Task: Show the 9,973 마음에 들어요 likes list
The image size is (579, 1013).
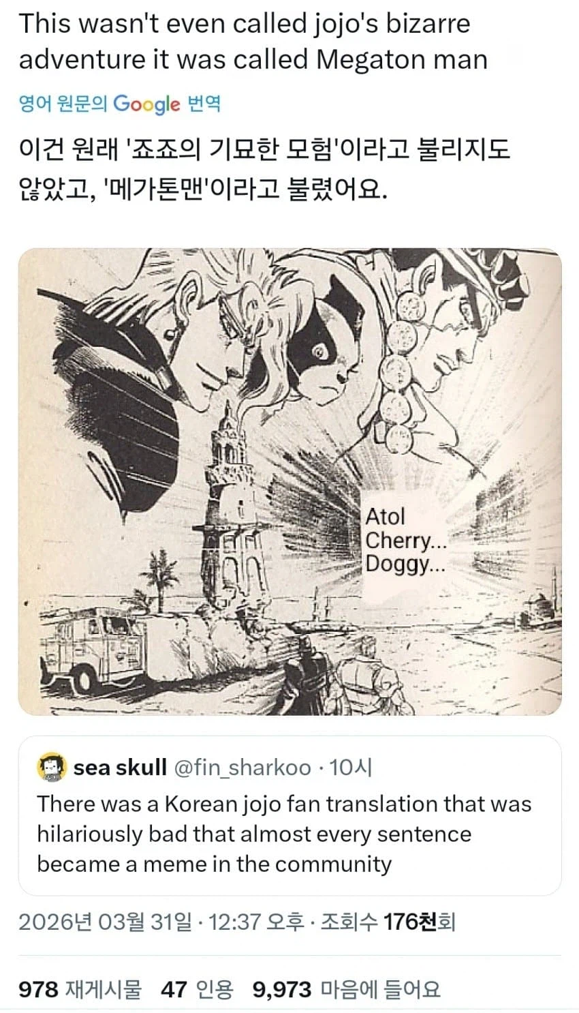Action: [346, 989]
